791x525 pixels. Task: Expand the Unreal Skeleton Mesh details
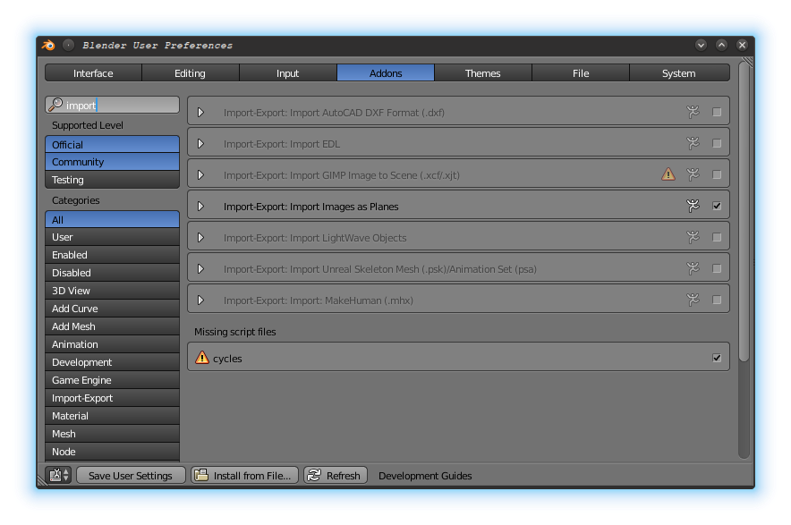click(200, 268)
